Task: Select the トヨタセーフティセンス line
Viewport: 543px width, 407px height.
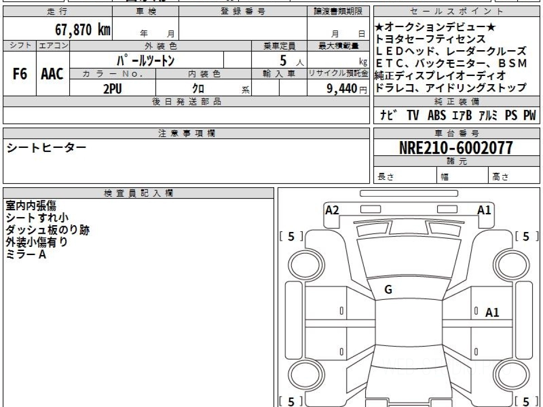Action: pyautogui.click(x=431, y=39)
